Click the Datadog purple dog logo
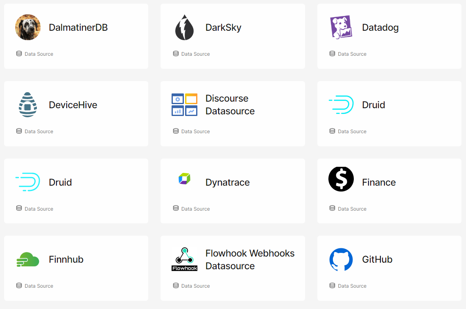The image size is (466, 309). tap(341, 27)
